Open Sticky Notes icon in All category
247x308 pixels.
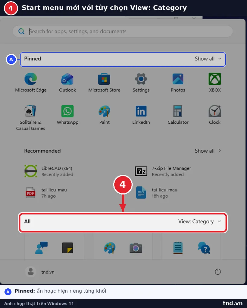click(x=67, y=248)
